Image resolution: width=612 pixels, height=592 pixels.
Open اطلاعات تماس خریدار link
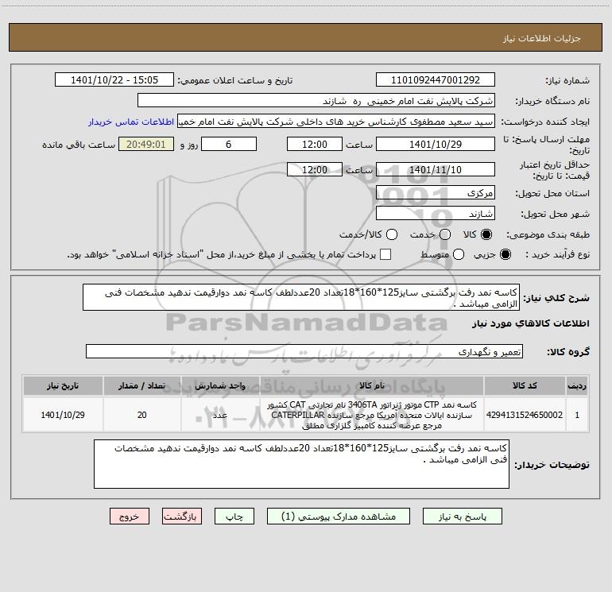[131, 122]
